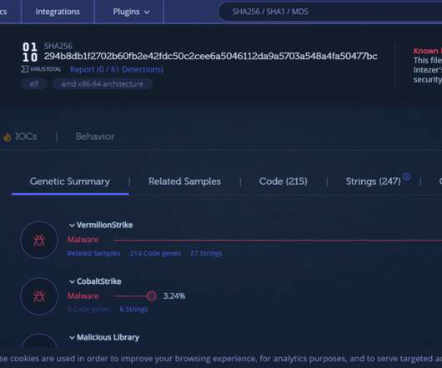Click the Malware label under VermilionStrike
Screen dimensions: 442x368
point(83,240)
